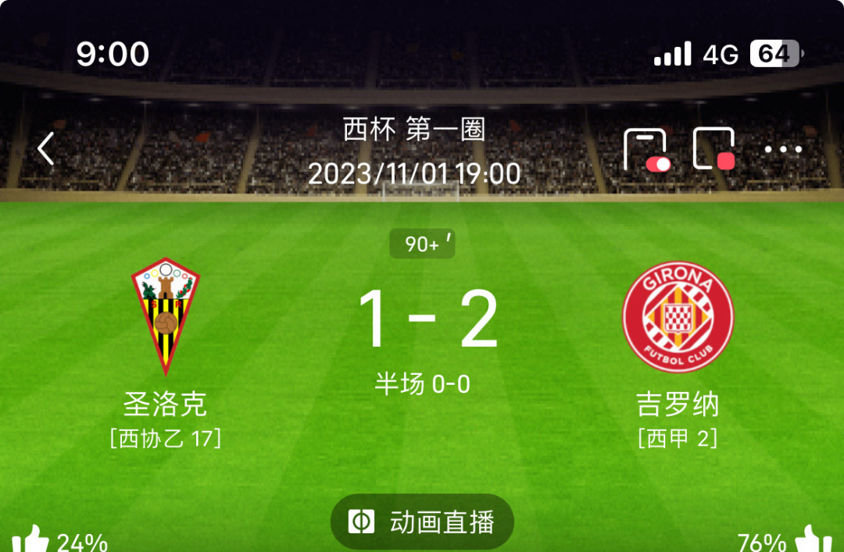
Task: Select the 吉罗纳 team name
Action: tap(678, 404)
